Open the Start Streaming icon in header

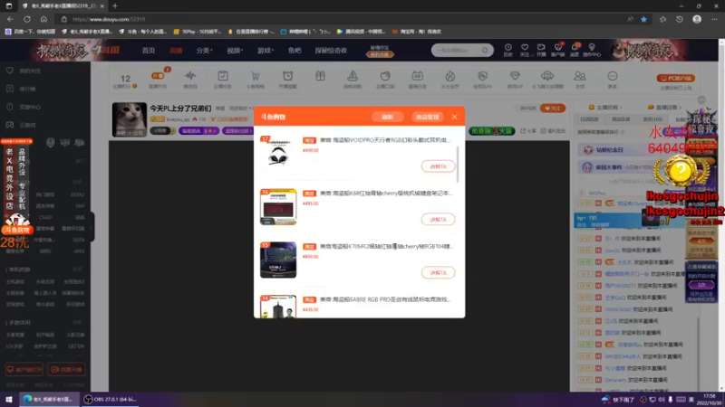(x=541, y=48)
